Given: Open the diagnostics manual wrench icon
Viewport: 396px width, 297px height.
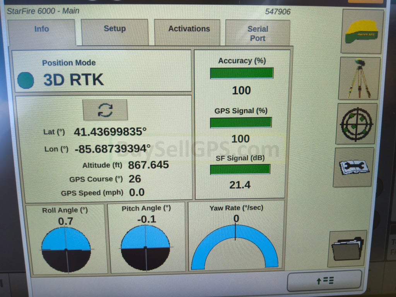Looking at the screenshot, I should (353, 167).
